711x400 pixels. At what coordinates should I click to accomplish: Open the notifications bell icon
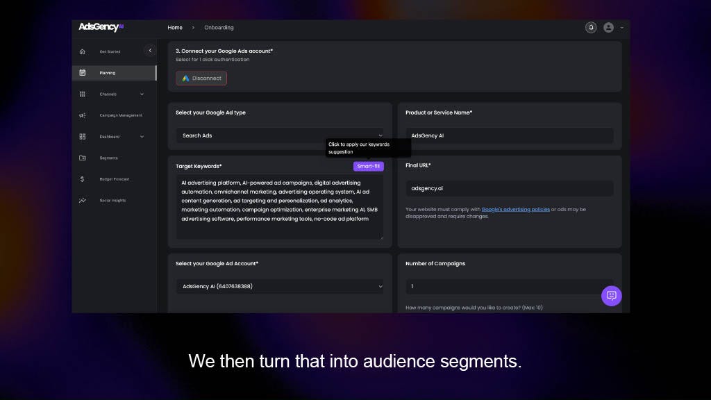tap(591, 28)
